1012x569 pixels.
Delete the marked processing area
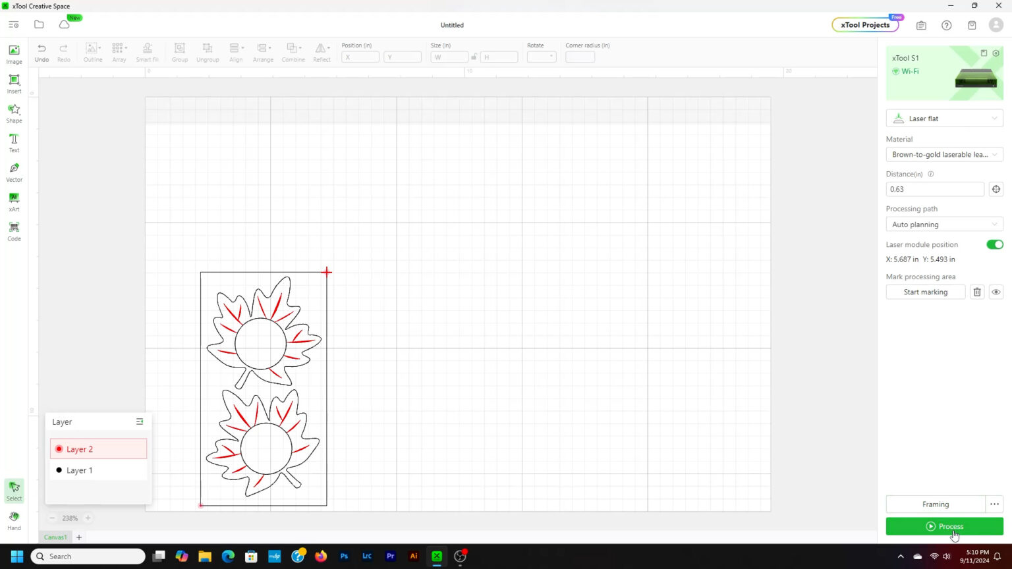point(977,292)
